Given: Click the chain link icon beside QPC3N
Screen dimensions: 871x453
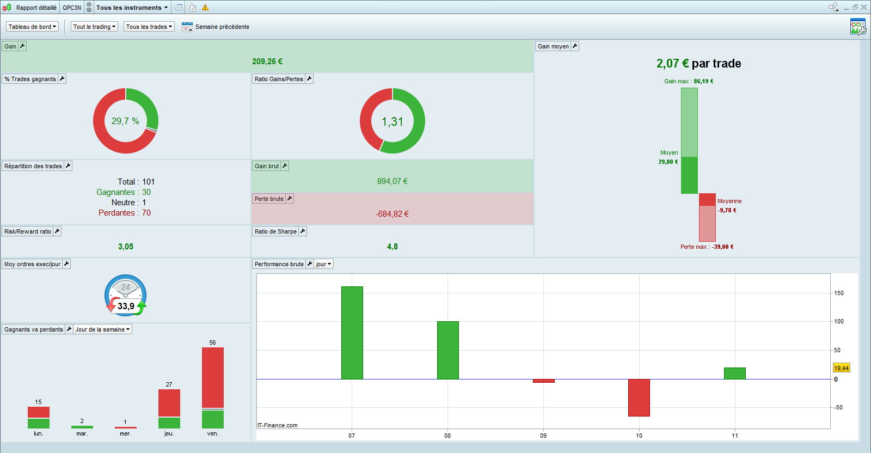Looking at the screenshot, I should (x=89, y=8).
